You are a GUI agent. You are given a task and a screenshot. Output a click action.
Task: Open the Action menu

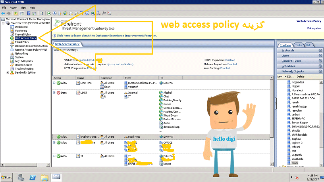[13, 8]
